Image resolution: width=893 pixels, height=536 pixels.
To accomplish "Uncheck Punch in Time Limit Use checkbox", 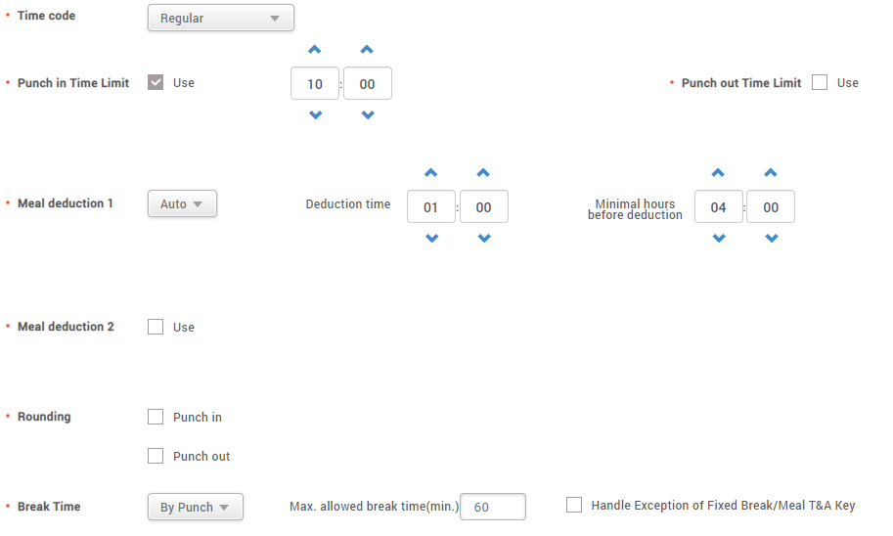I will tap(156, 82).
